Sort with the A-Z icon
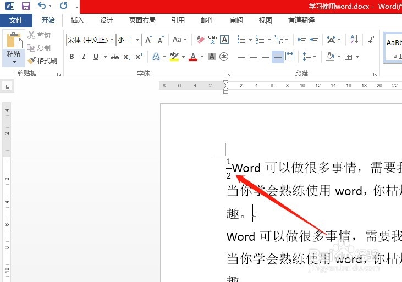This screenshot has height=282, width=402. click(354, 40)
